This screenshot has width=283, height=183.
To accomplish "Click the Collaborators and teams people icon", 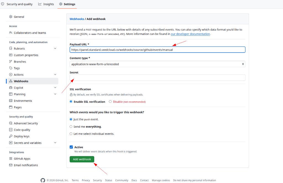I will (11, 33).
